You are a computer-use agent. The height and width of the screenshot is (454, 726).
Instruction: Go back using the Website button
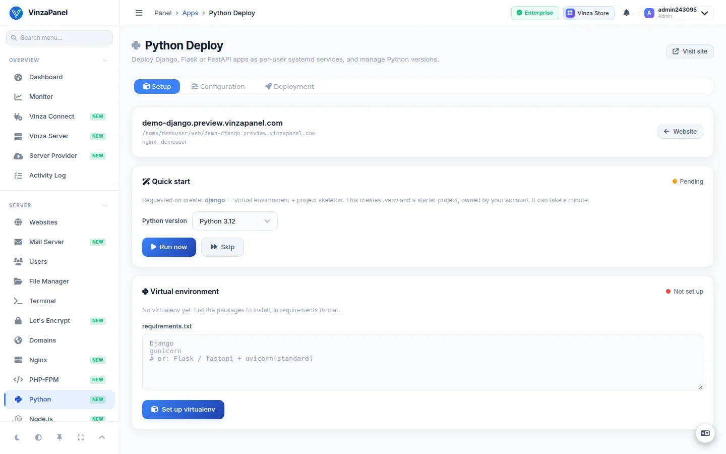coord(680,132)
